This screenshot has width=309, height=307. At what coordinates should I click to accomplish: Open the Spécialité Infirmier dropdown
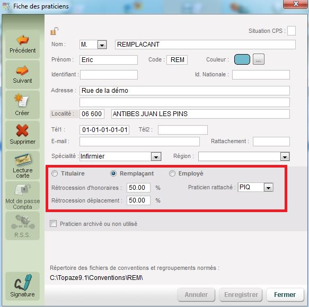156,157
